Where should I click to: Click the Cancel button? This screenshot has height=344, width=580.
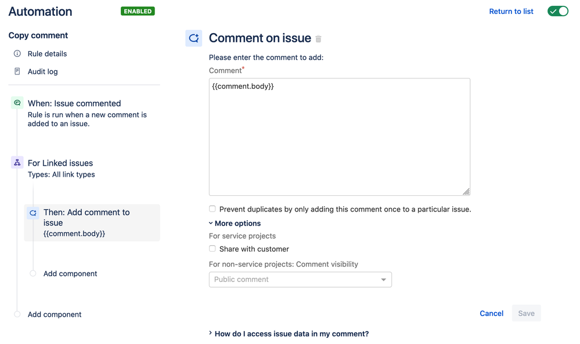pos(491,313)
